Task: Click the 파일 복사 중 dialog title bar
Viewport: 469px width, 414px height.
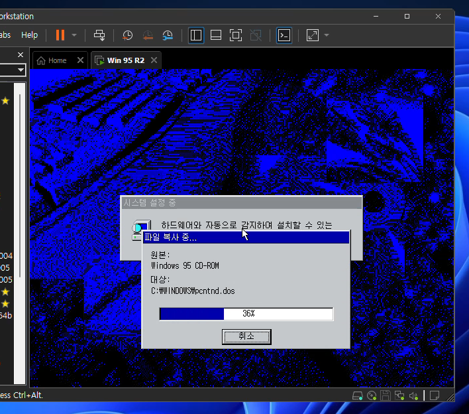Action: pos(246,238)
